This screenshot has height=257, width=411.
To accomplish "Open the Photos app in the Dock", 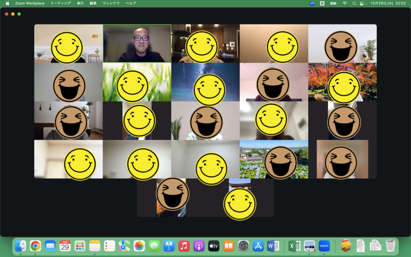I will coord(139,246).
